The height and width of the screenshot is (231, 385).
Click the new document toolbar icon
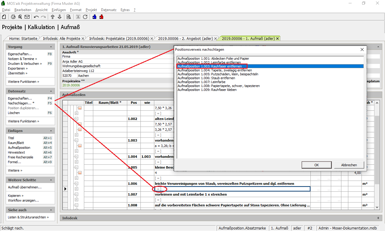[x=4, y=17]
